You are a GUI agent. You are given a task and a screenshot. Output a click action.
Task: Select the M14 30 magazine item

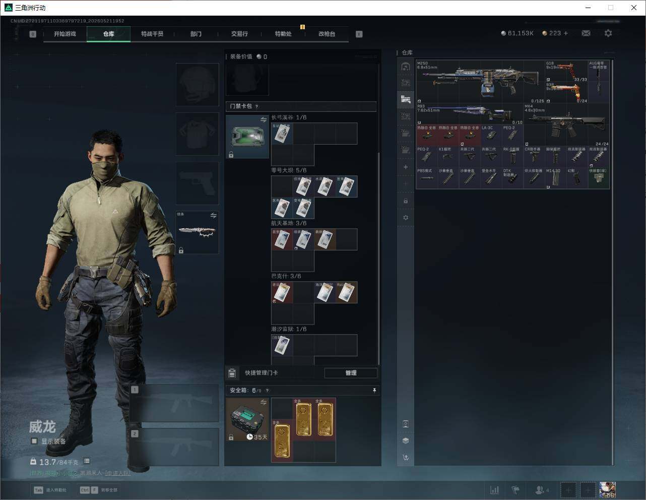[556, 178]
